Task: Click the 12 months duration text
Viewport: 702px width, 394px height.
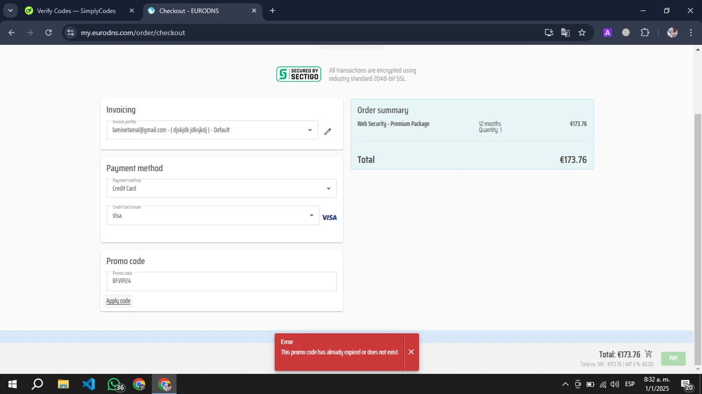Action: click(490, 124)
